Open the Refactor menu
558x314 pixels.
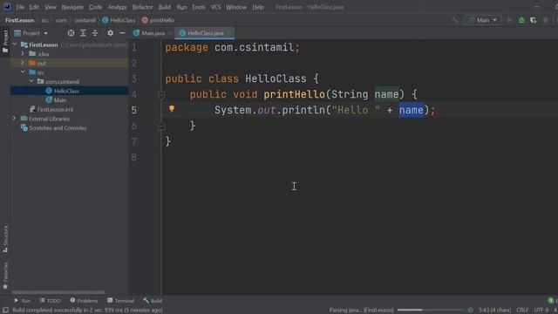coord(142,7)
